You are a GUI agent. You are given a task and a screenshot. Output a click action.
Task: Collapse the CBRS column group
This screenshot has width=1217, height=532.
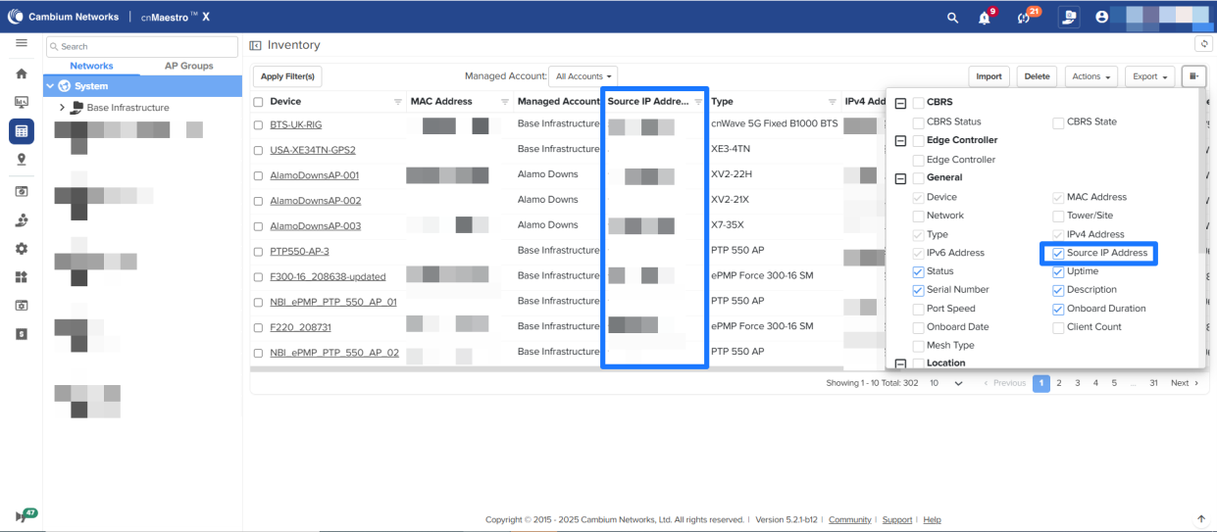click(900, 103)
